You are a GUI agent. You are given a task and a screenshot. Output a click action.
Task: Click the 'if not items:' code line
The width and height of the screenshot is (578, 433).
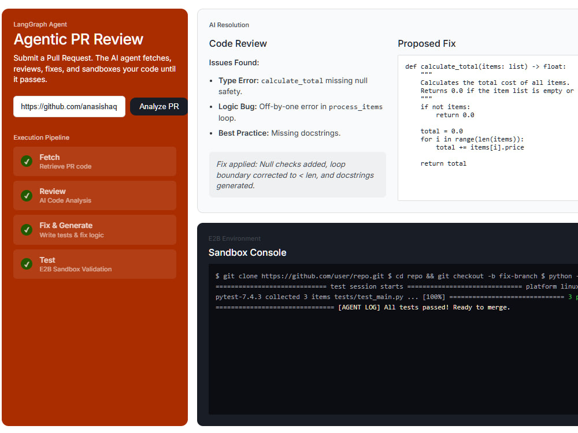click(x=445, y=107)
